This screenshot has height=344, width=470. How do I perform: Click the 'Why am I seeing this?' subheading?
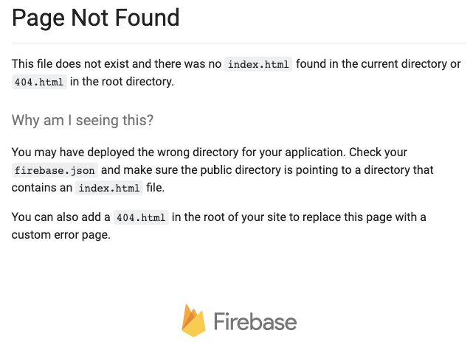click(83, 120)
